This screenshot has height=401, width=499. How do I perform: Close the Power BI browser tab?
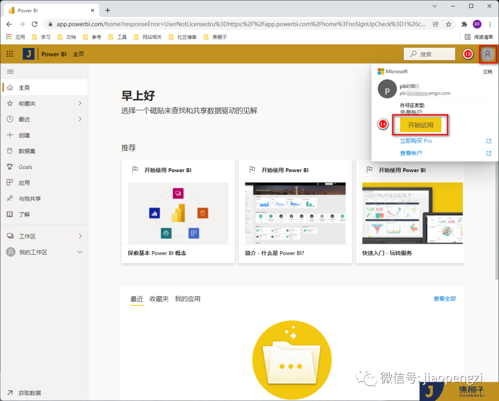point(92,11)
